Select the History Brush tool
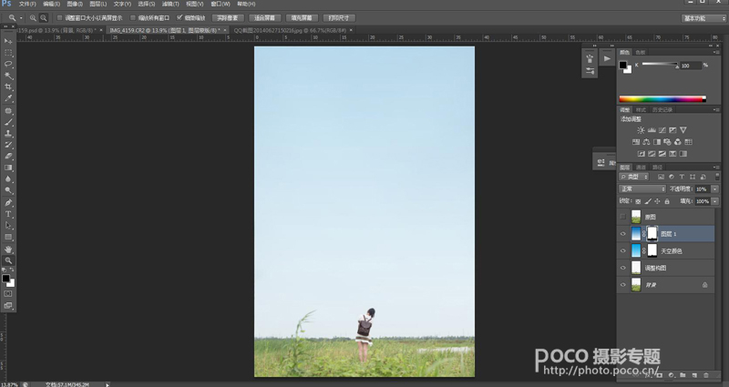The height and width of the screenshot is (387, 729). [8, 145]
